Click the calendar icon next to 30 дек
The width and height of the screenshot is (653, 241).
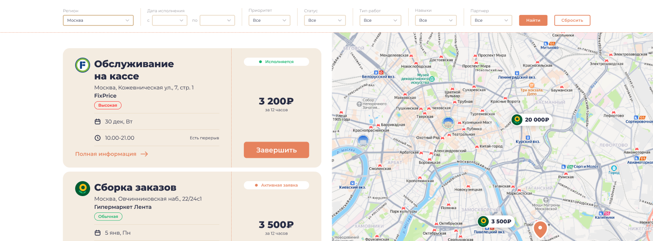coord(97,122)
